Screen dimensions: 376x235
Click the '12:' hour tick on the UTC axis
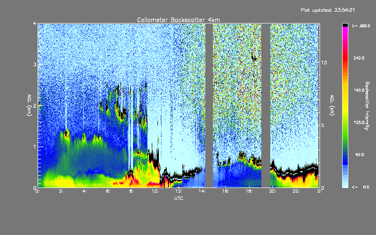[179, 191]
